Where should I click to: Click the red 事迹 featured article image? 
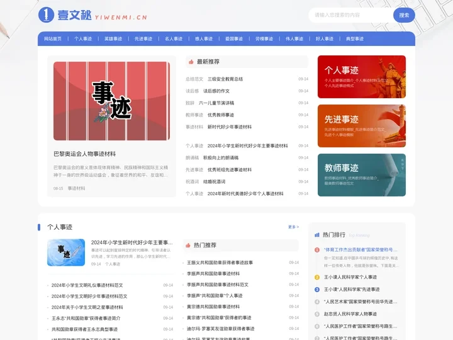tap(111, 101)
